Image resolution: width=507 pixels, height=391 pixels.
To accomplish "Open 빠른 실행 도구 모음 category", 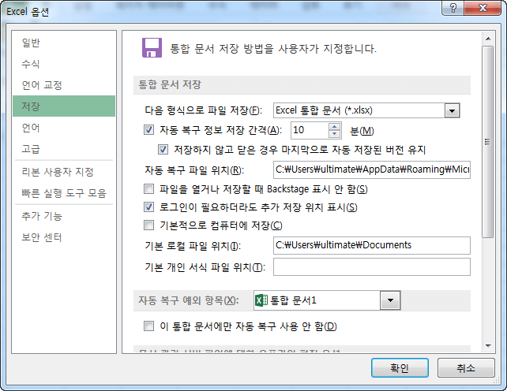I will (x=64, y=193).
